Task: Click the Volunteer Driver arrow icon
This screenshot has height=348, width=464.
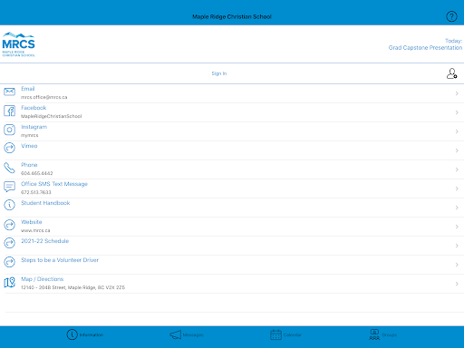Action: tap(9, 262)
